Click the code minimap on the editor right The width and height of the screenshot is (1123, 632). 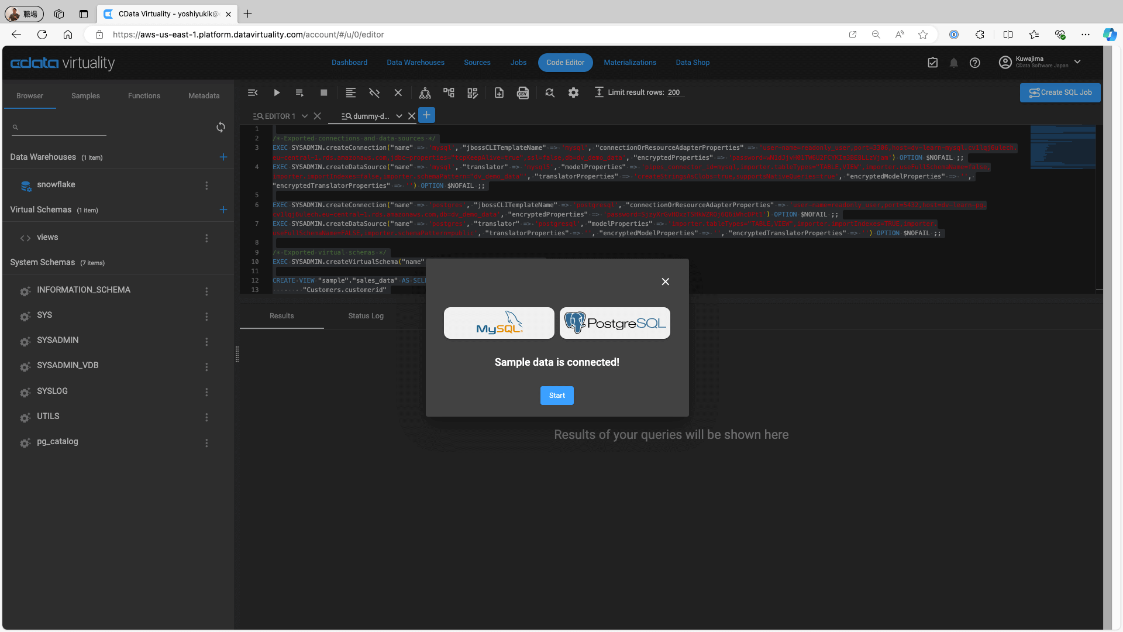pyautogui.click(x=1063, y=147)
